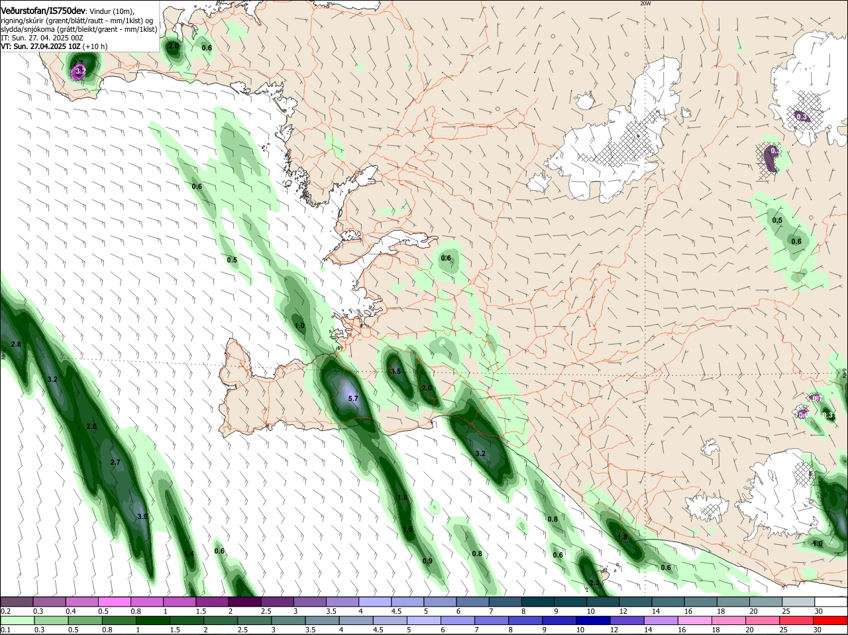Select light grey swatch between 25 and 30, upper legend
This screenshot has height=635, width=848.
point(798,601)
